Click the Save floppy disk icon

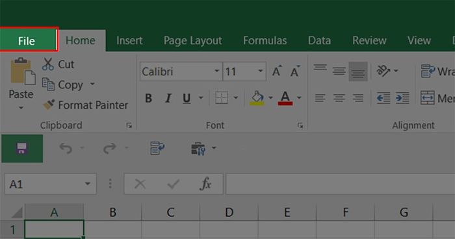tap(22, 148)
